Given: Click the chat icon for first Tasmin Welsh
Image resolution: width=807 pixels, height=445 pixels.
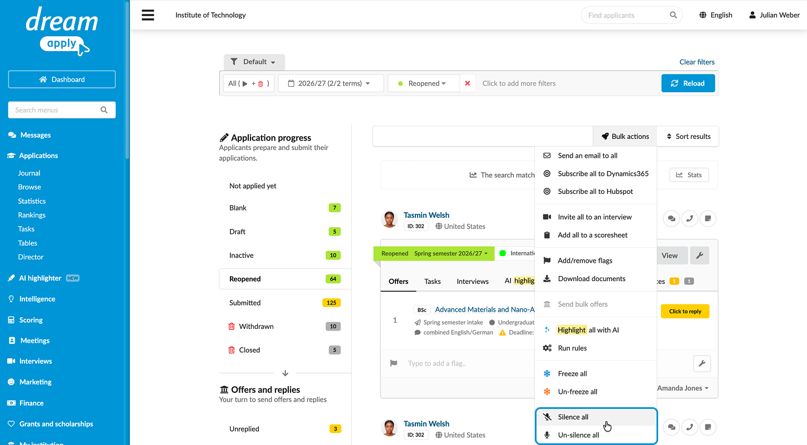Looking at the screenshot, I should tap(671, 219).
